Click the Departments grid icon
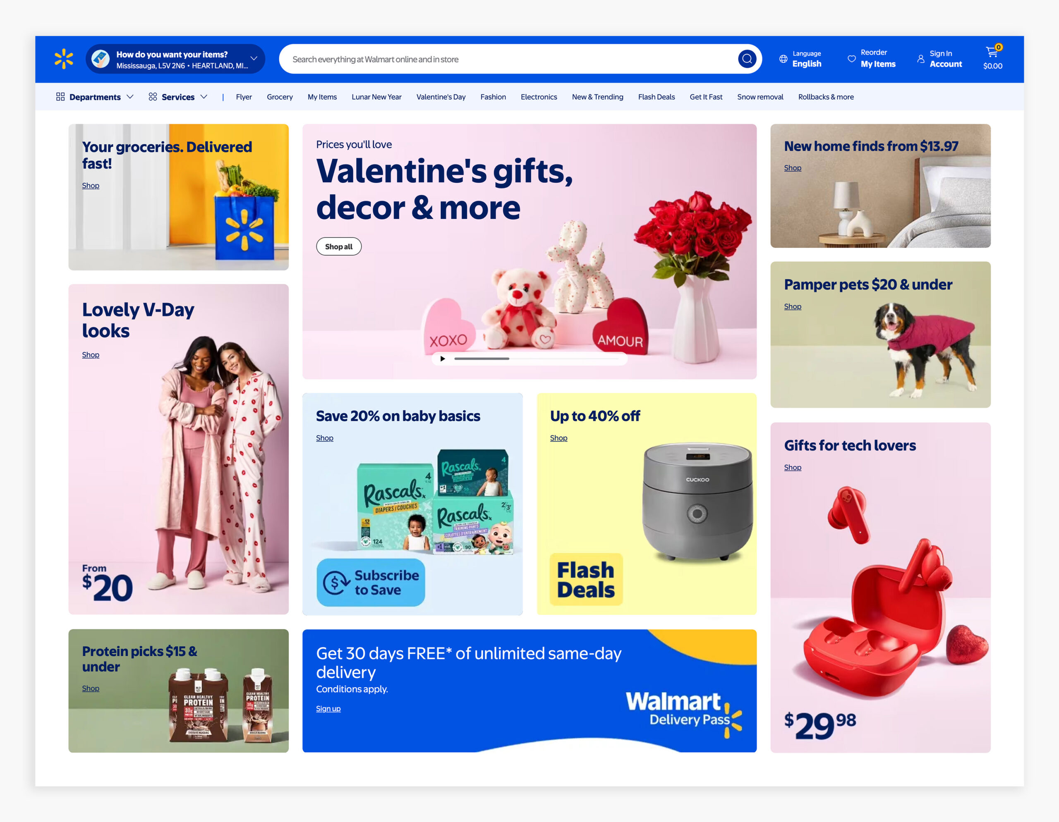1059x822 pixels. pos(60,96)
